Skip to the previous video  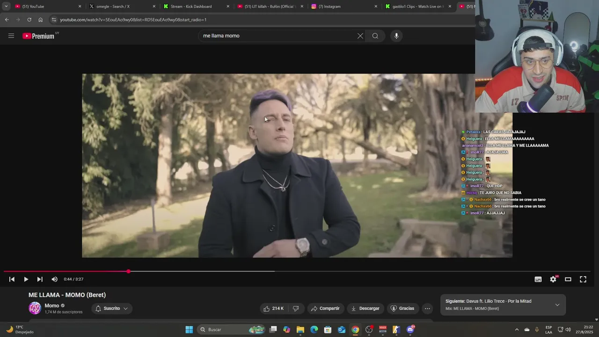pos(12,279)
